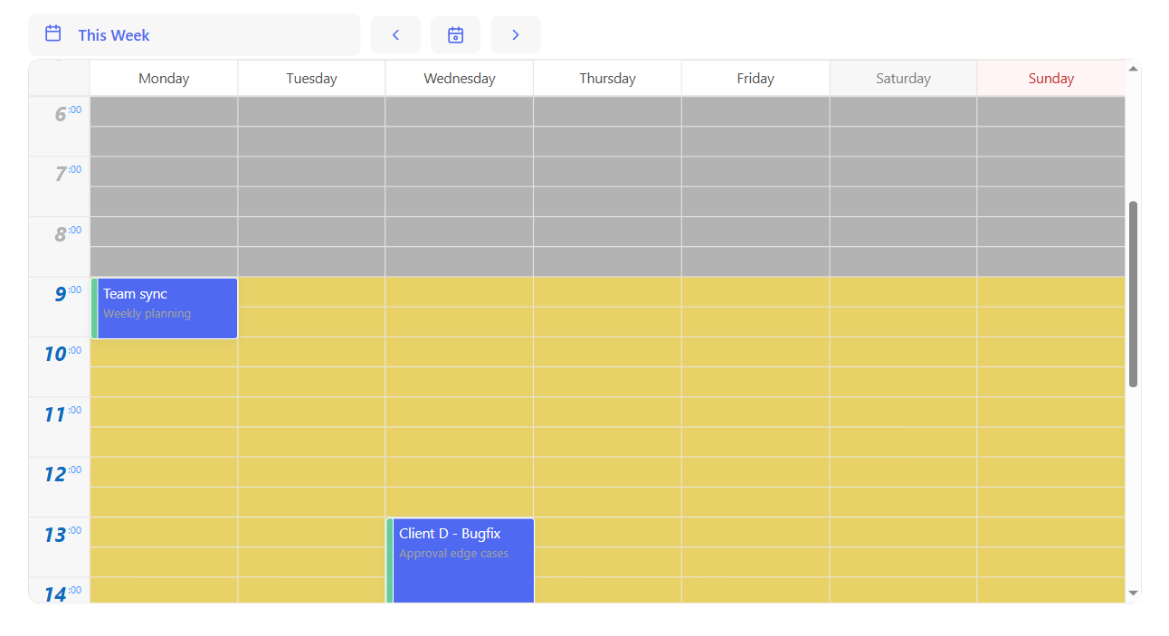1169x636 pixels.
Task: Open the Team sync event
Action: coord(166,308)
